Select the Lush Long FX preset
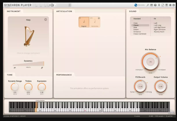Screen dimensions: 177x121 point(157,25)
